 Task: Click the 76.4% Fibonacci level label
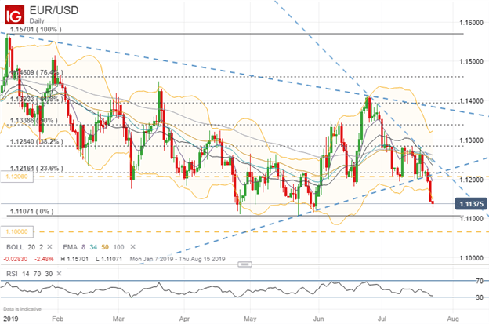pos(38,72)
